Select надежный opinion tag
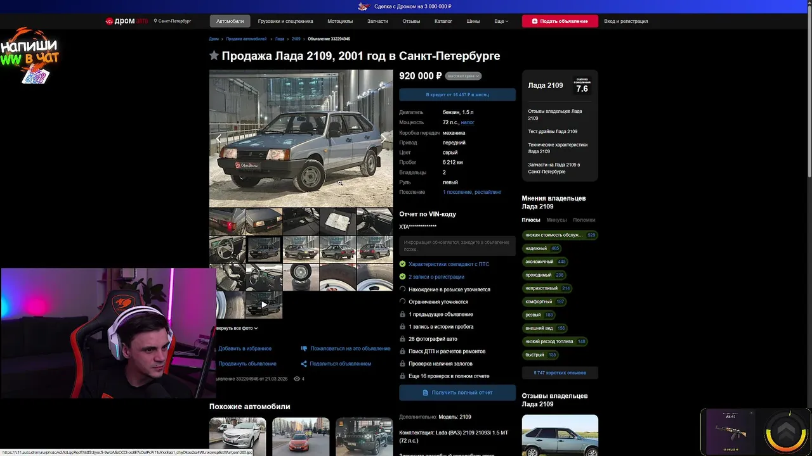Screen dimensions: 812x456 (542, 248)
